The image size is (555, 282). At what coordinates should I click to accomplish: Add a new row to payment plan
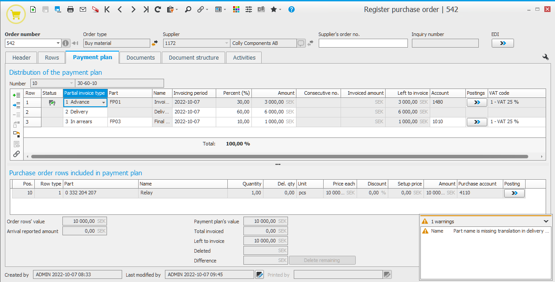click(x=16, y=95)
